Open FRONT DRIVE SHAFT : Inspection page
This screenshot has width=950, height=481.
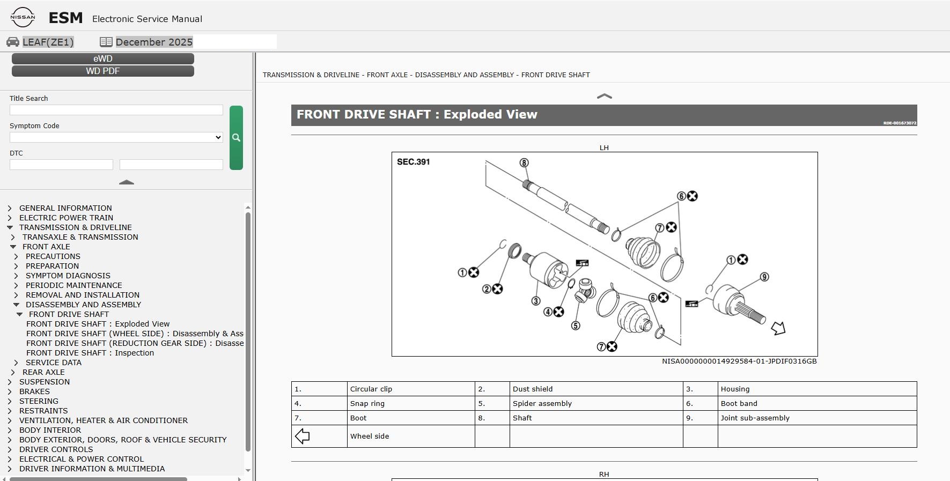tap(90, 353)
